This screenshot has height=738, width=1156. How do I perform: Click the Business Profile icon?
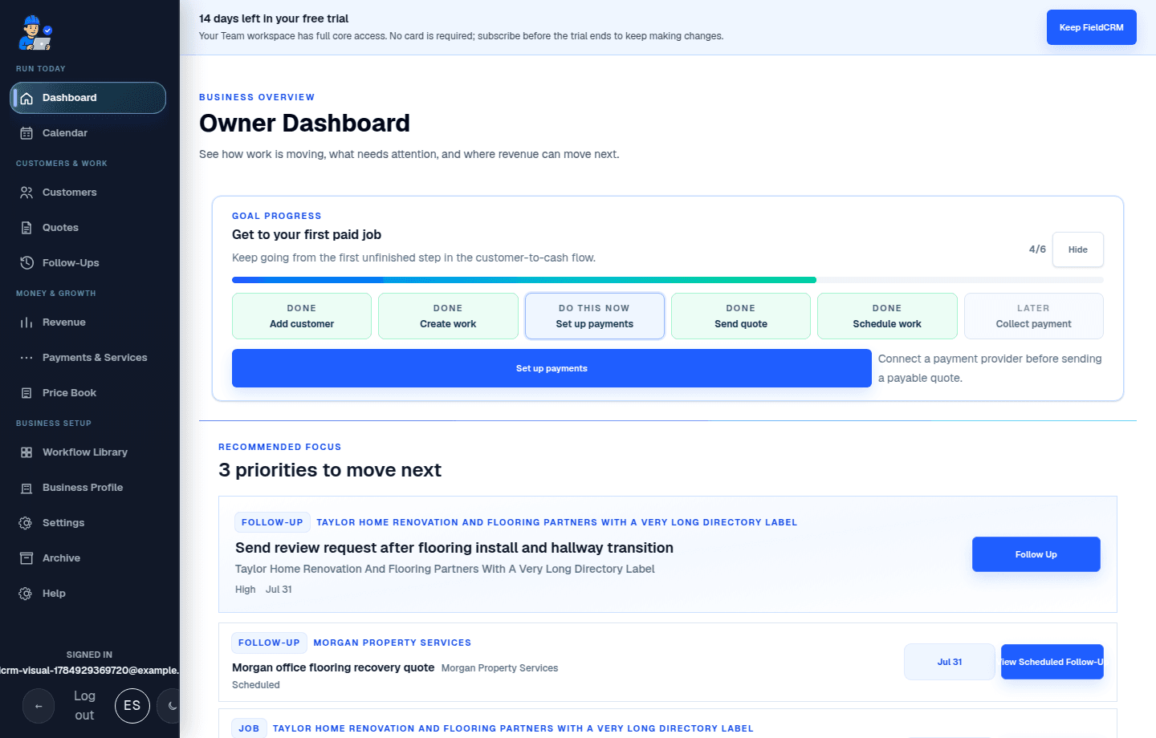point(26,488)
